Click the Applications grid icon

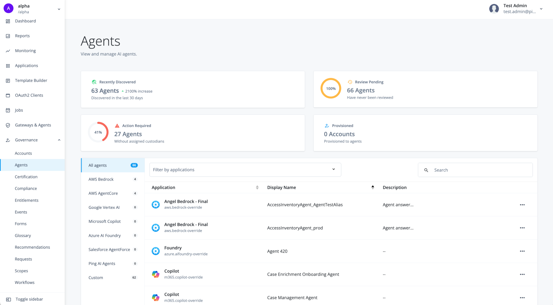pyautogui.click(x=8, y=66)
